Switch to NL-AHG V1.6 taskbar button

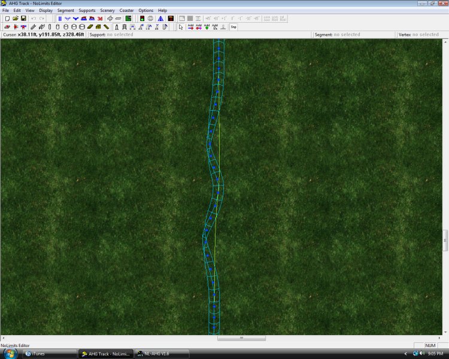click(162, 354)
